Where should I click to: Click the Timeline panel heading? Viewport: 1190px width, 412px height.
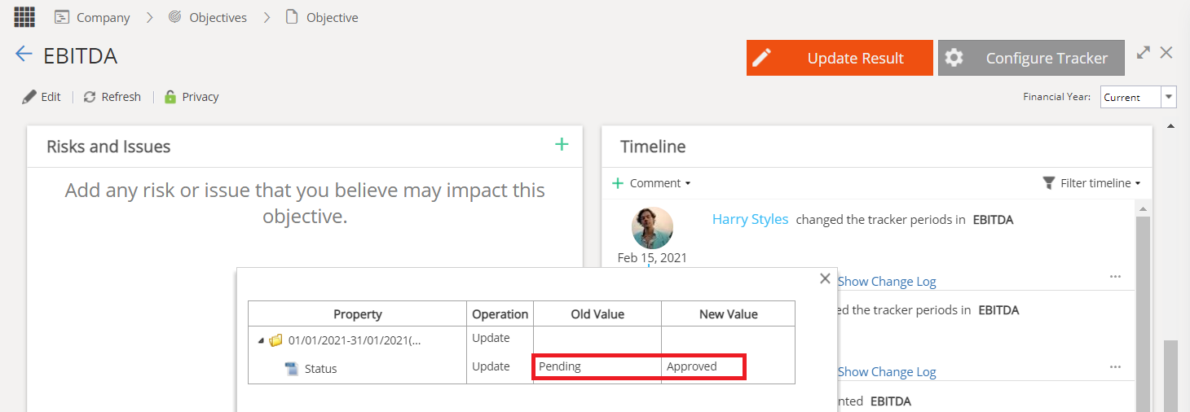coord(653,147)
